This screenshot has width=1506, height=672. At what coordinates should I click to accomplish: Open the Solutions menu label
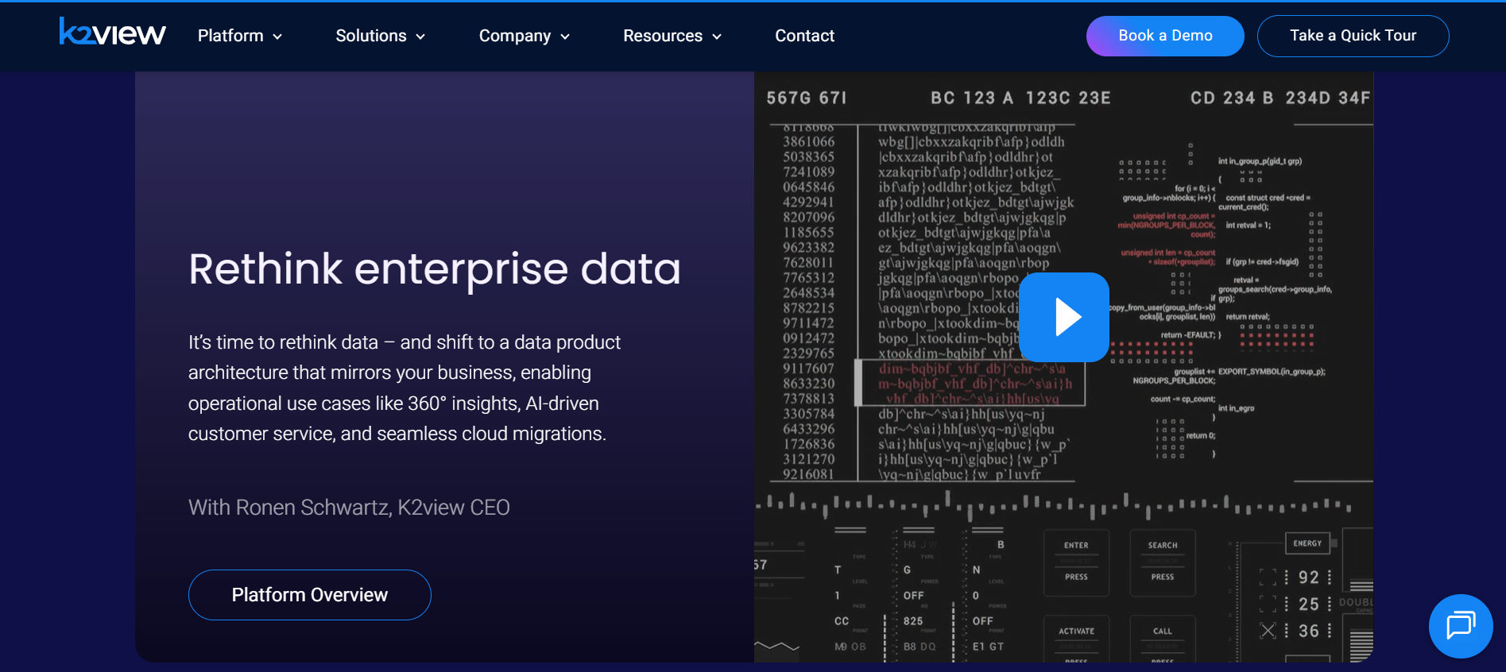(370, 36)
